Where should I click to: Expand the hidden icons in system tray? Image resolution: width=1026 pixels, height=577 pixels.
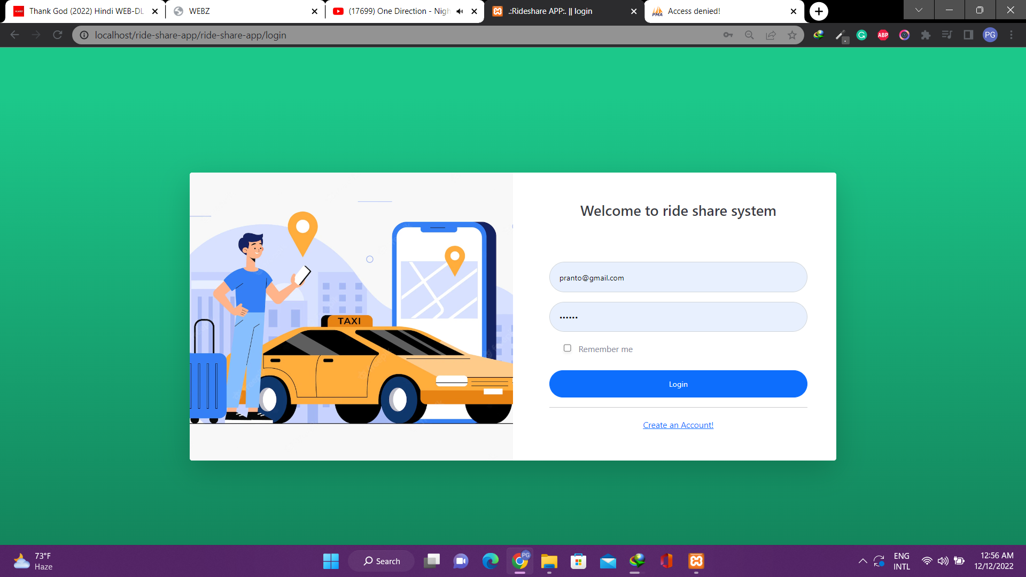pyautogui.click(x=863, y=561)
